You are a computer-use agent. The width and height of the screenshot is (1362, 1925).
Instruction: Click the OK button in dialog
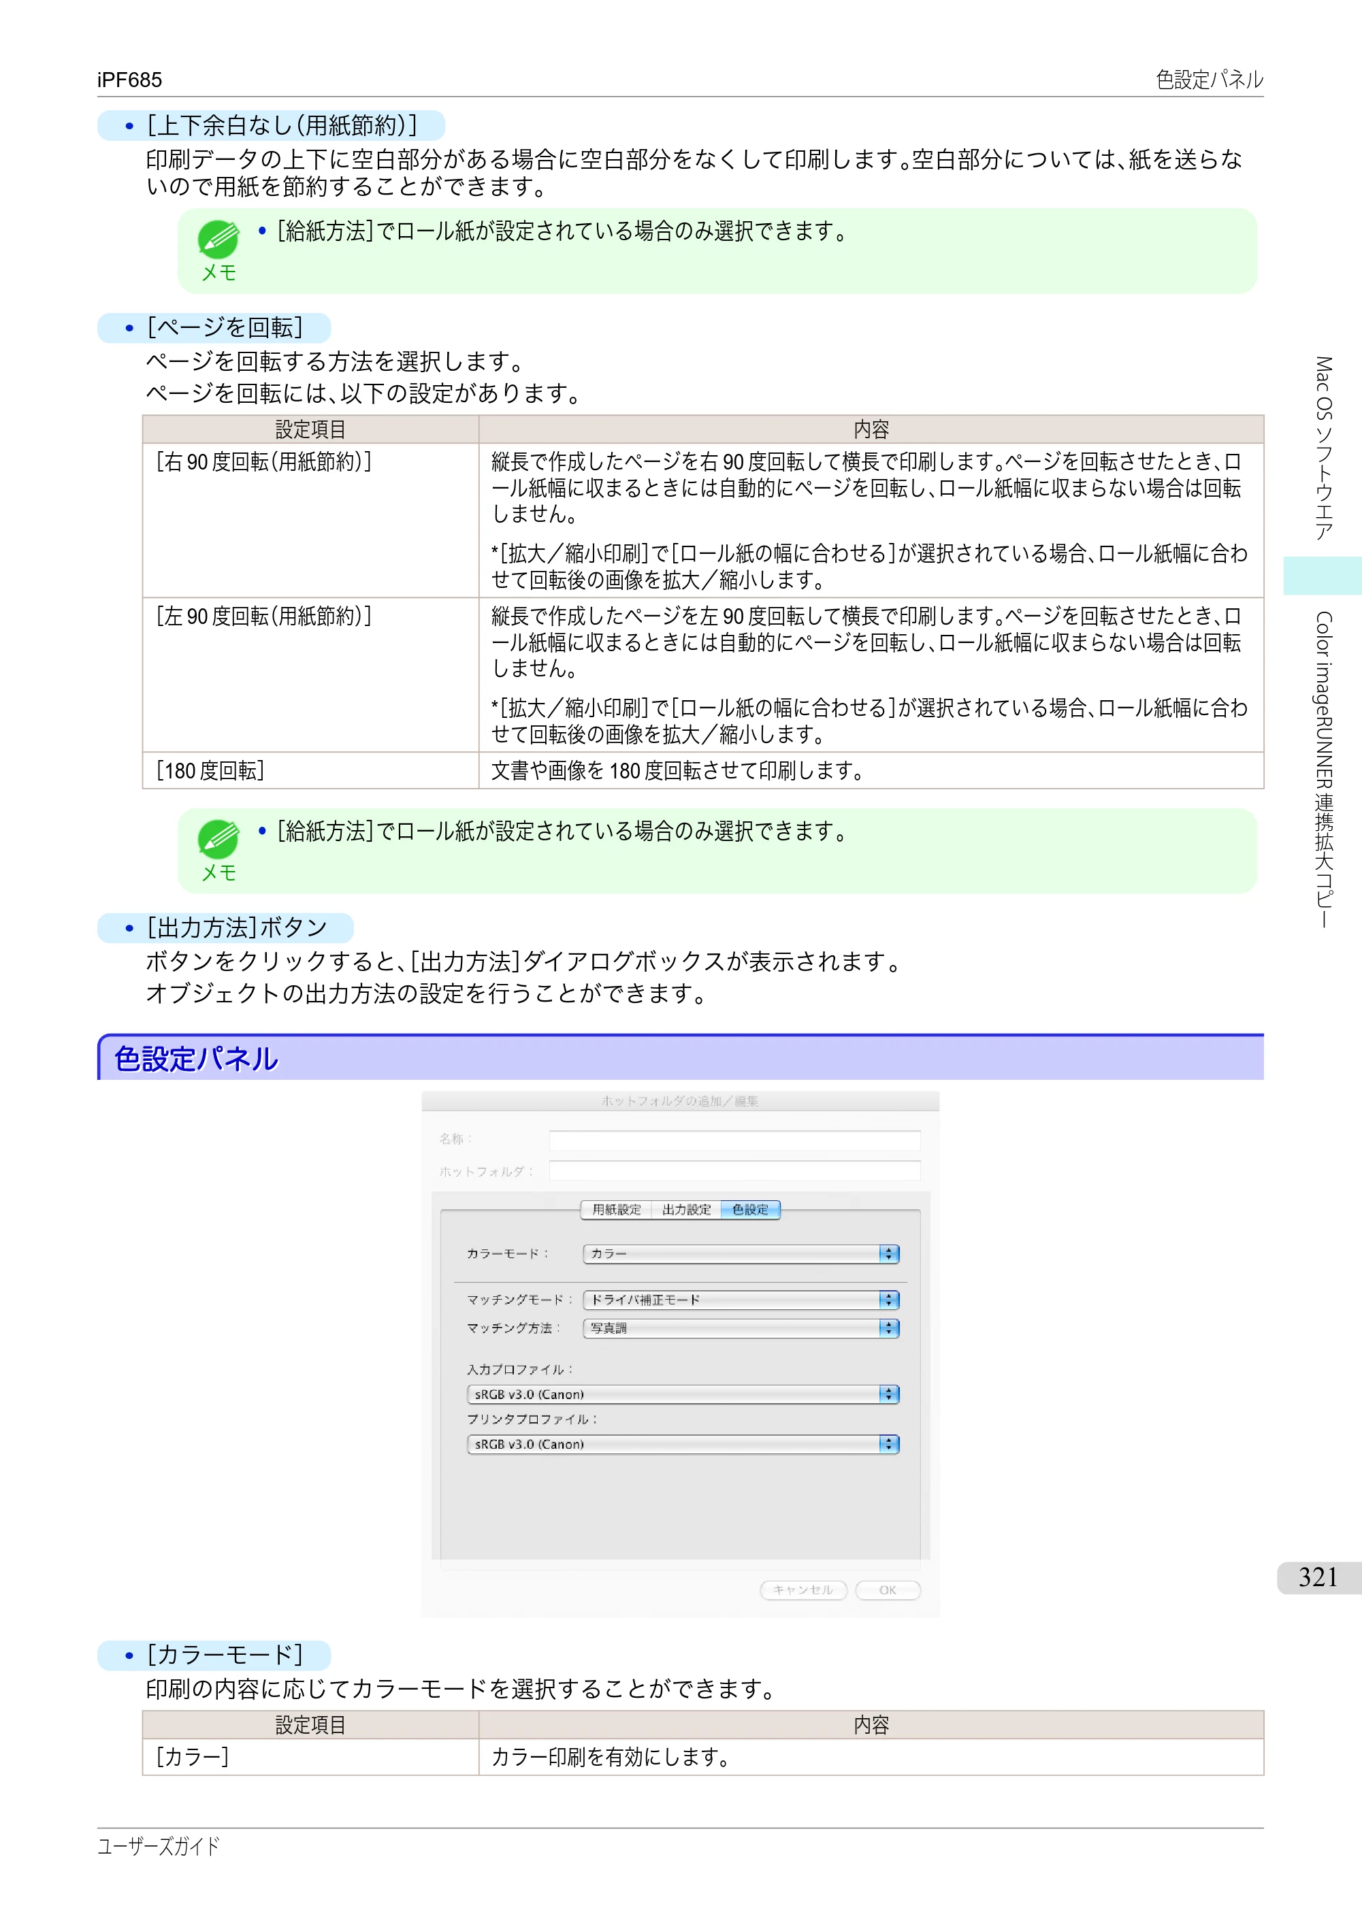[888, 1590]
